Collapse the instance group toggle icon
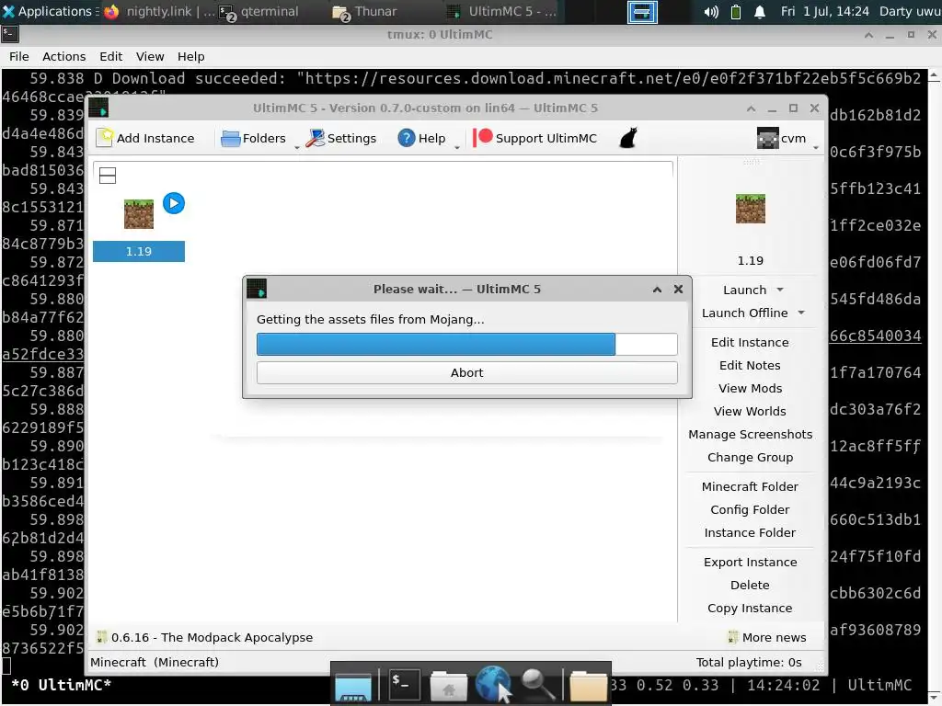The width and height of the screenshot is (942, 706). (108, 176)
